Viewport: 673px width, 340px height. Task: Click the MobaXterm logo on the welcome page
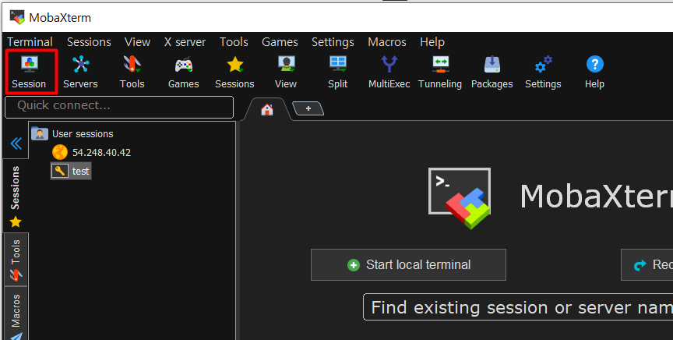coord(460,198)
